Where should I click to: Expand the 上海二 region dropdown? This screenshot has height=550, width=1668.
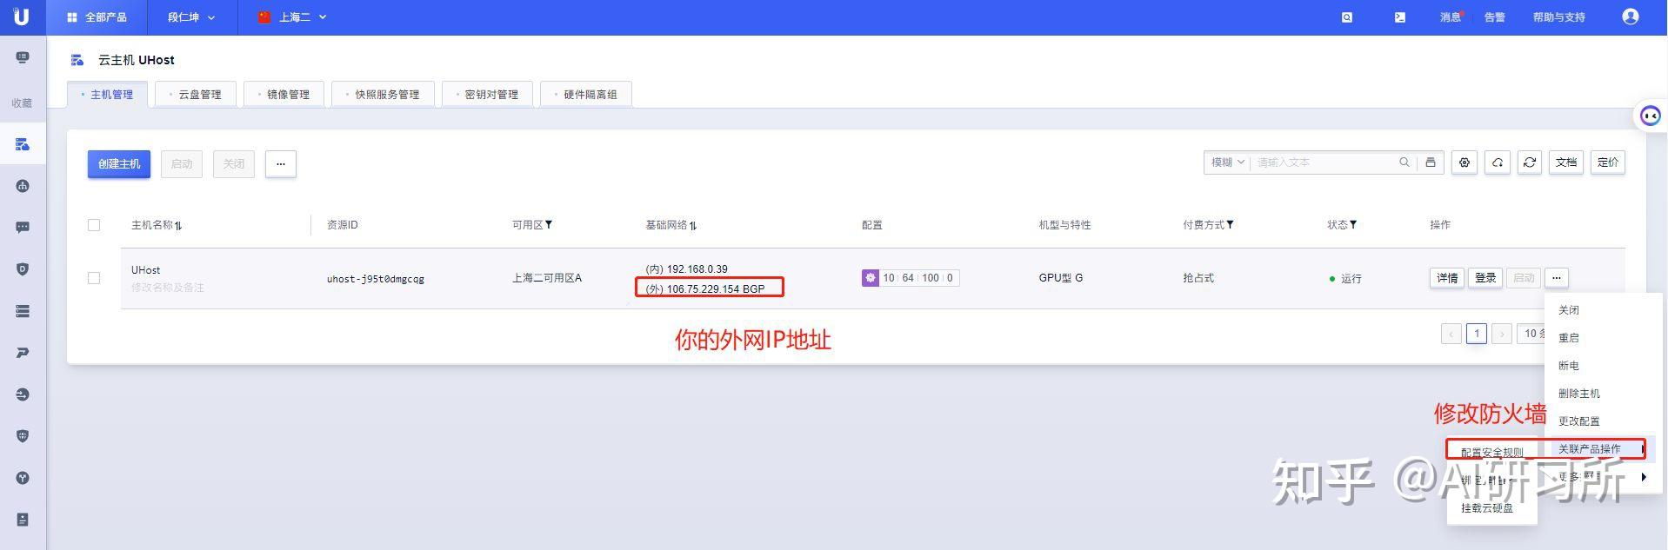point(292,17)
